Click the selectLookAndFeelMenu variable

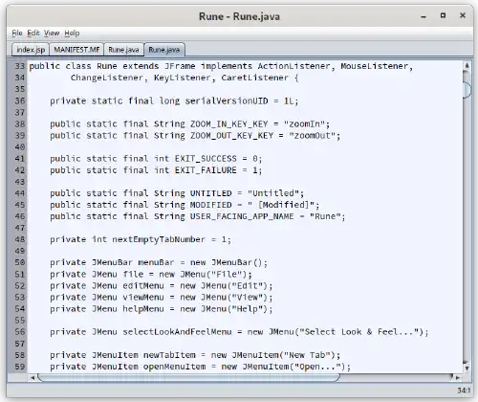click(178, 332)
